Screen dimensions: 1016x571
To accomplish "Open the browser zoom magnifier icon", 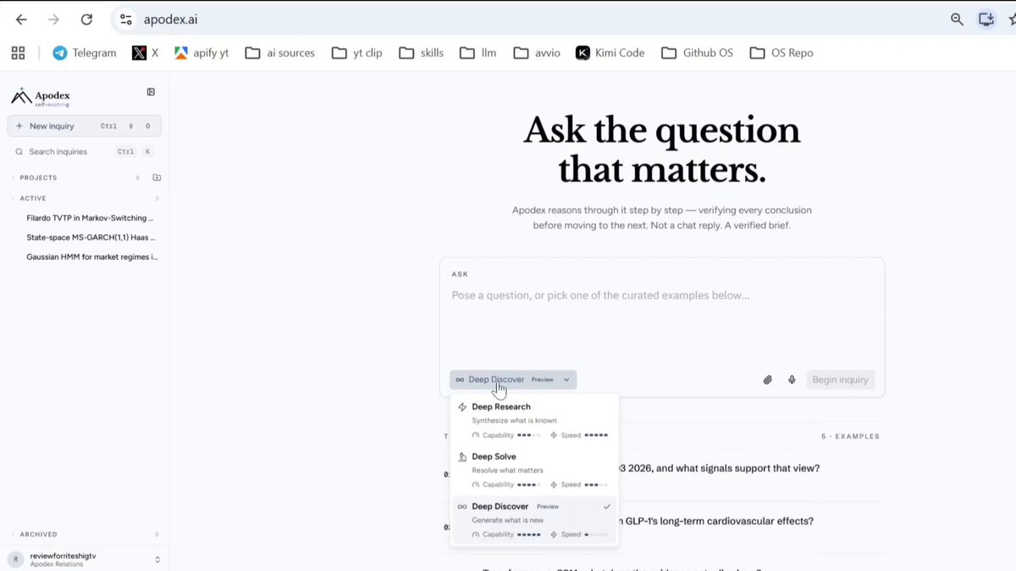I will point(957,19).
